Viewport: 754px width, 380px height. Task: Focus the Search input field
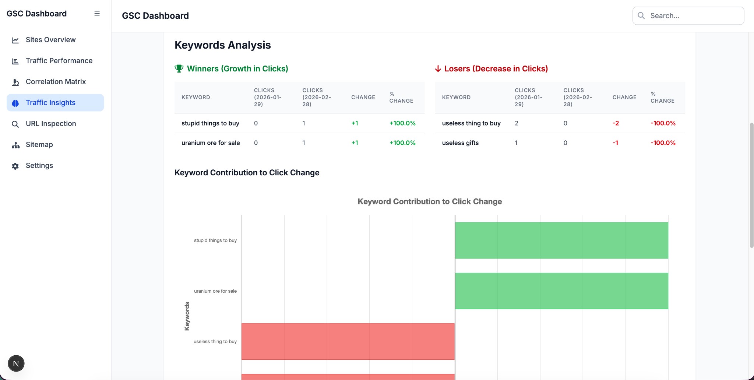[688, 15]
